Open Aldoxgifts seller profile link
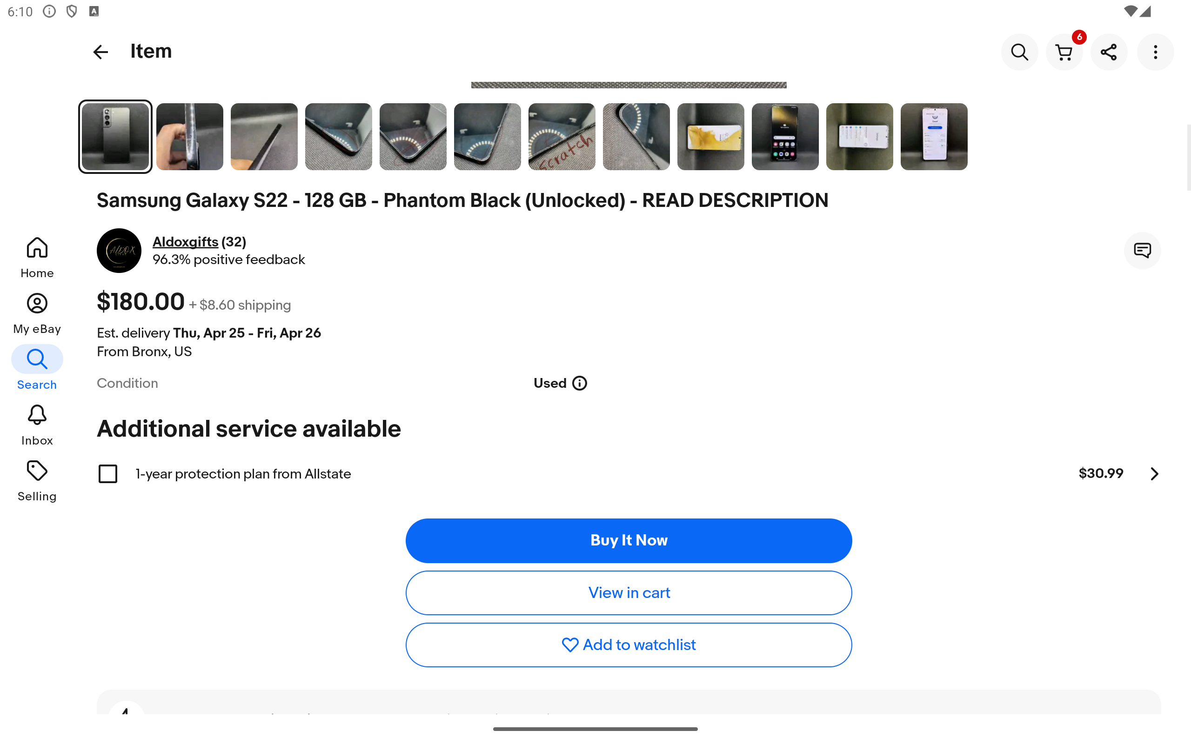The height and width of the screenshot is (744, 1191). pyautogui.click(x=185, y=242)
